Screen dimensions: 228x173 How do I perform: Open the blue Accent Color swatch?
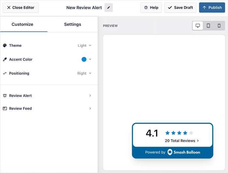[x=84, y=60]
